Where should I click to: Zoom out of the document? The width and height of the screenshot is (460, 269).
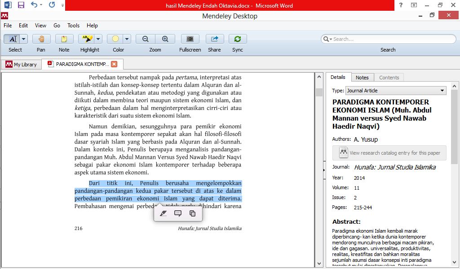pyautogui.click(x=145, y=39)
